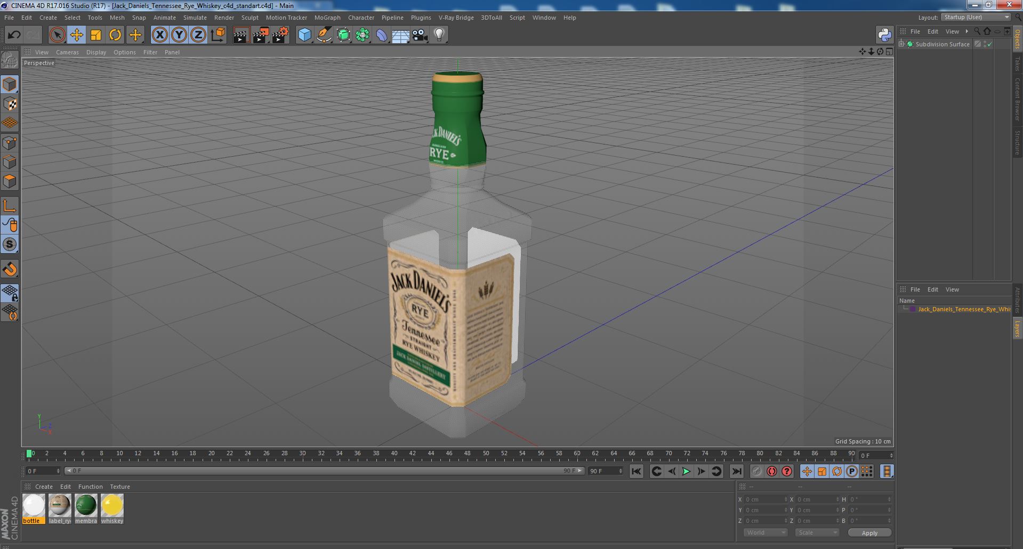Click the Undo arrow icon

[x=14, y=35]
